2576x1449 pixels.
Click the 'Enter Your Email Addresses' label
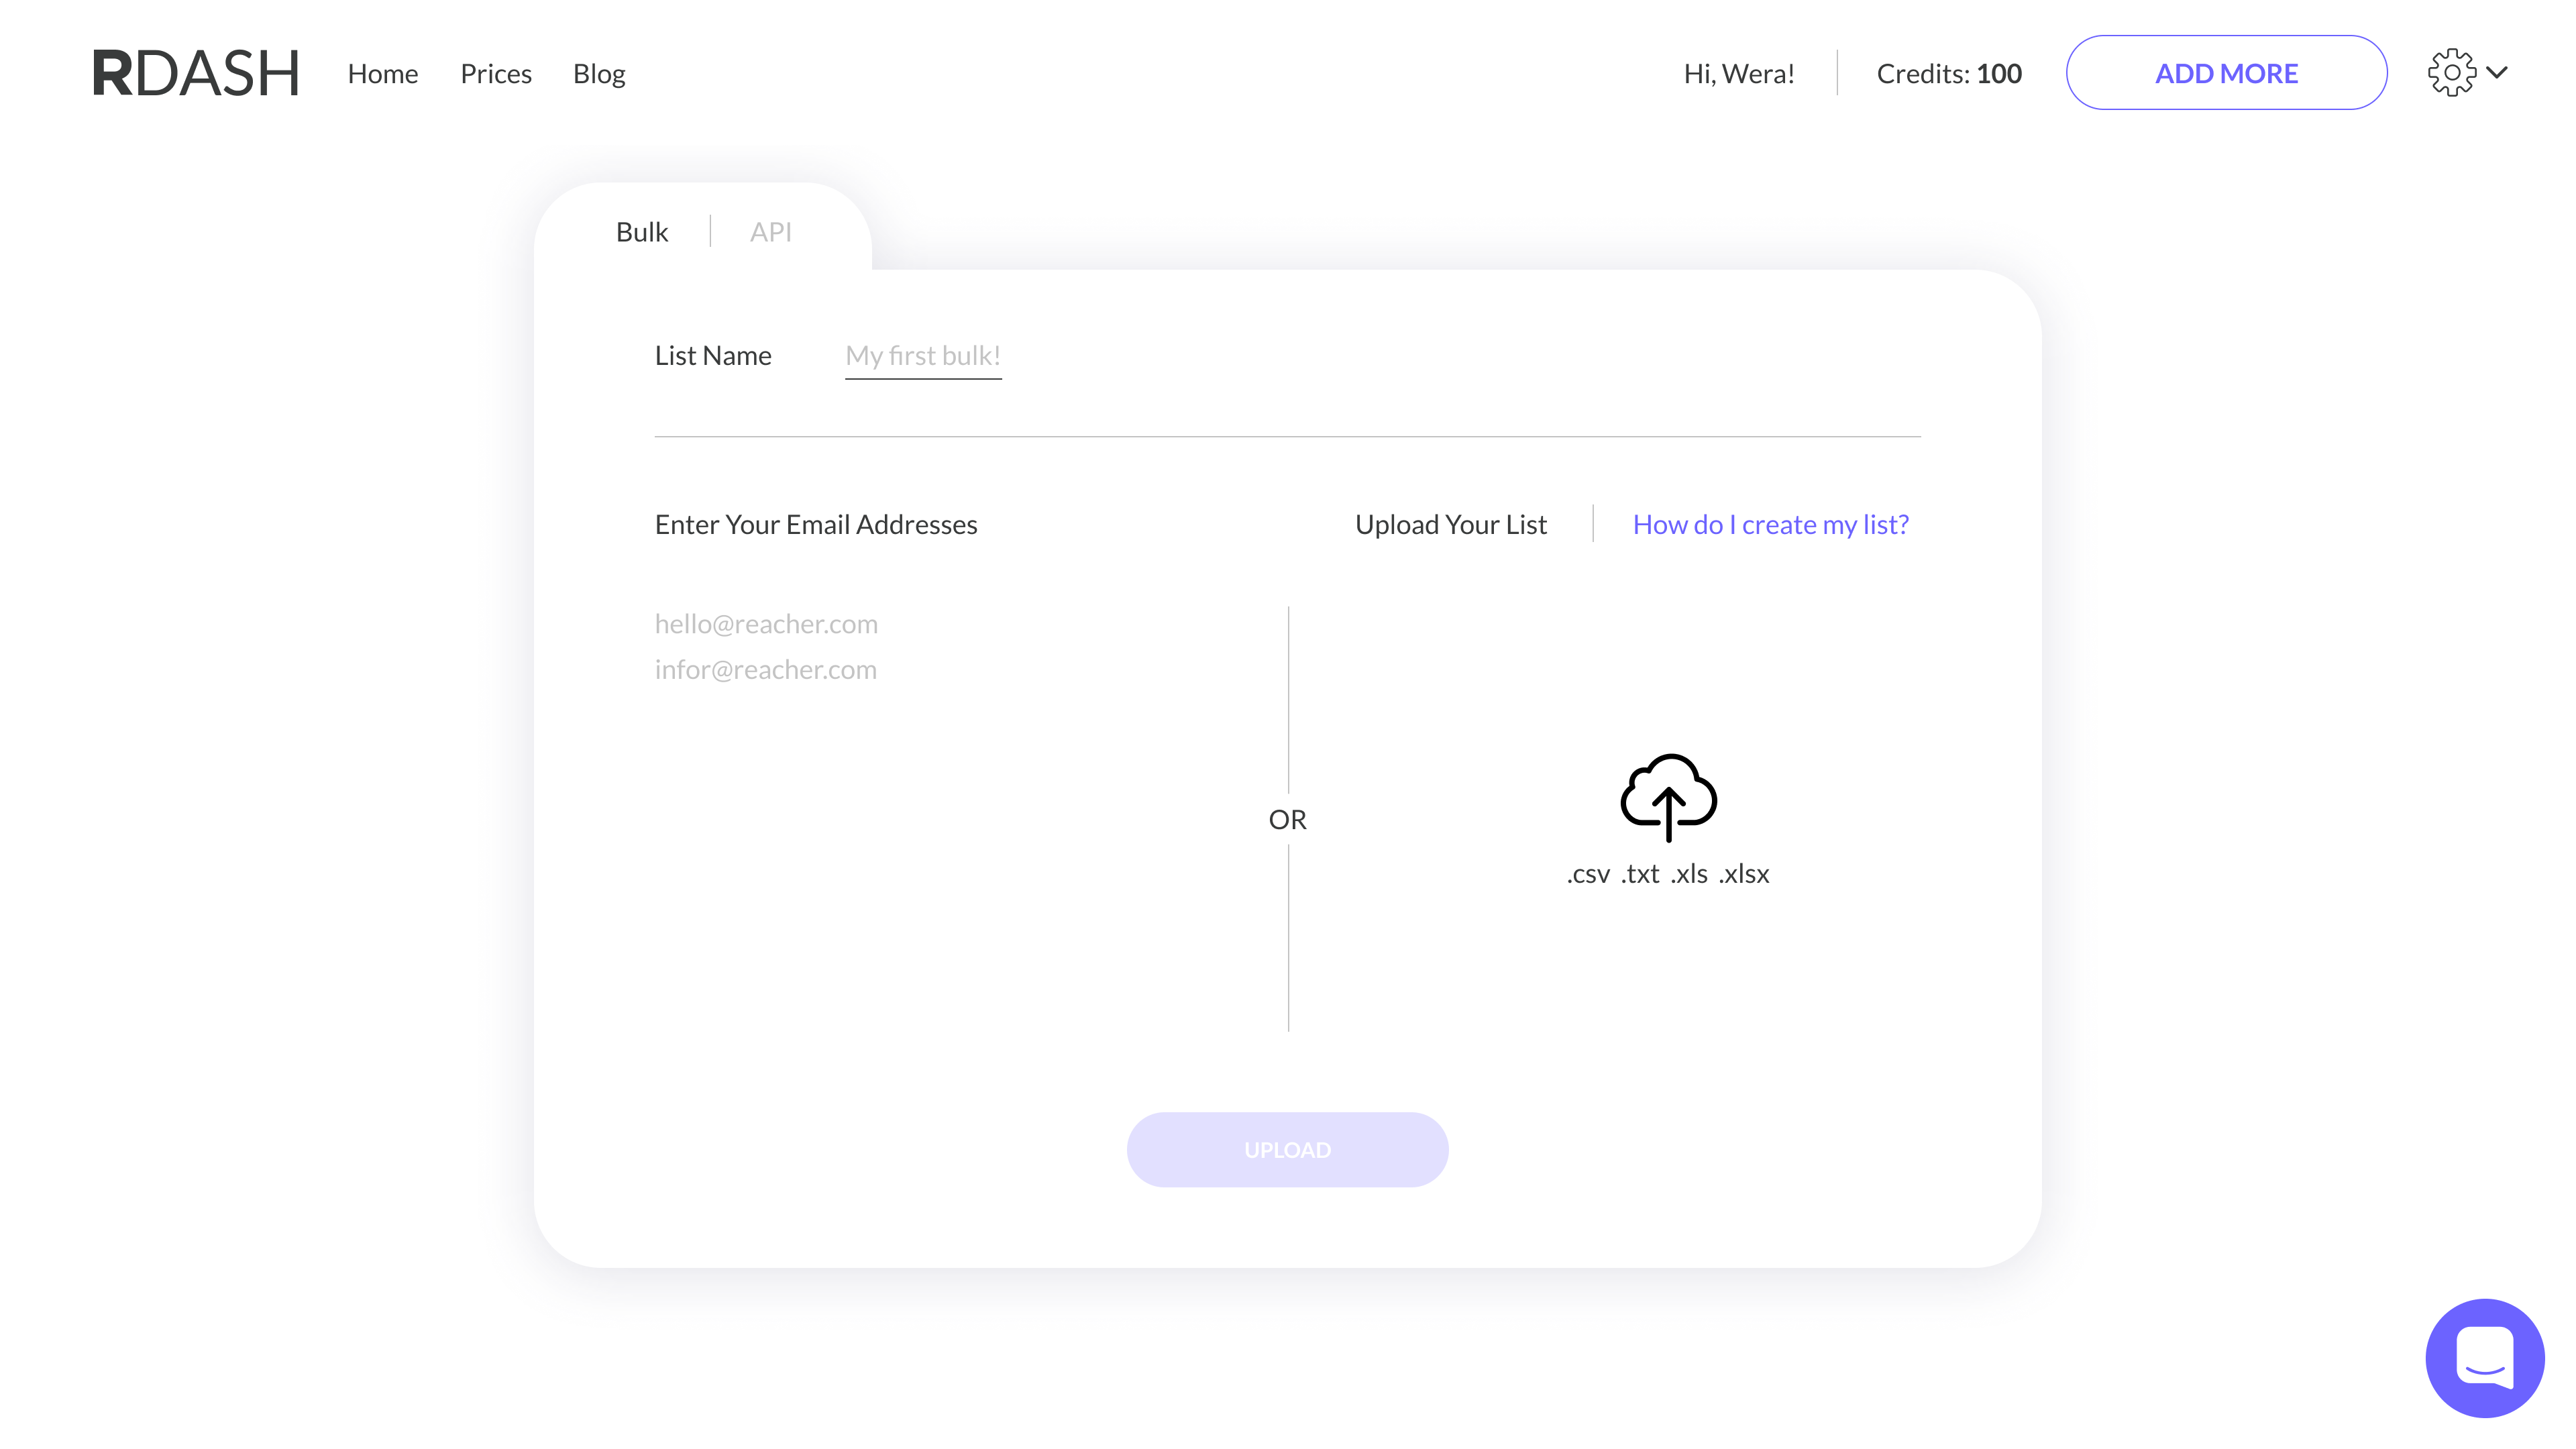[816, 524]
